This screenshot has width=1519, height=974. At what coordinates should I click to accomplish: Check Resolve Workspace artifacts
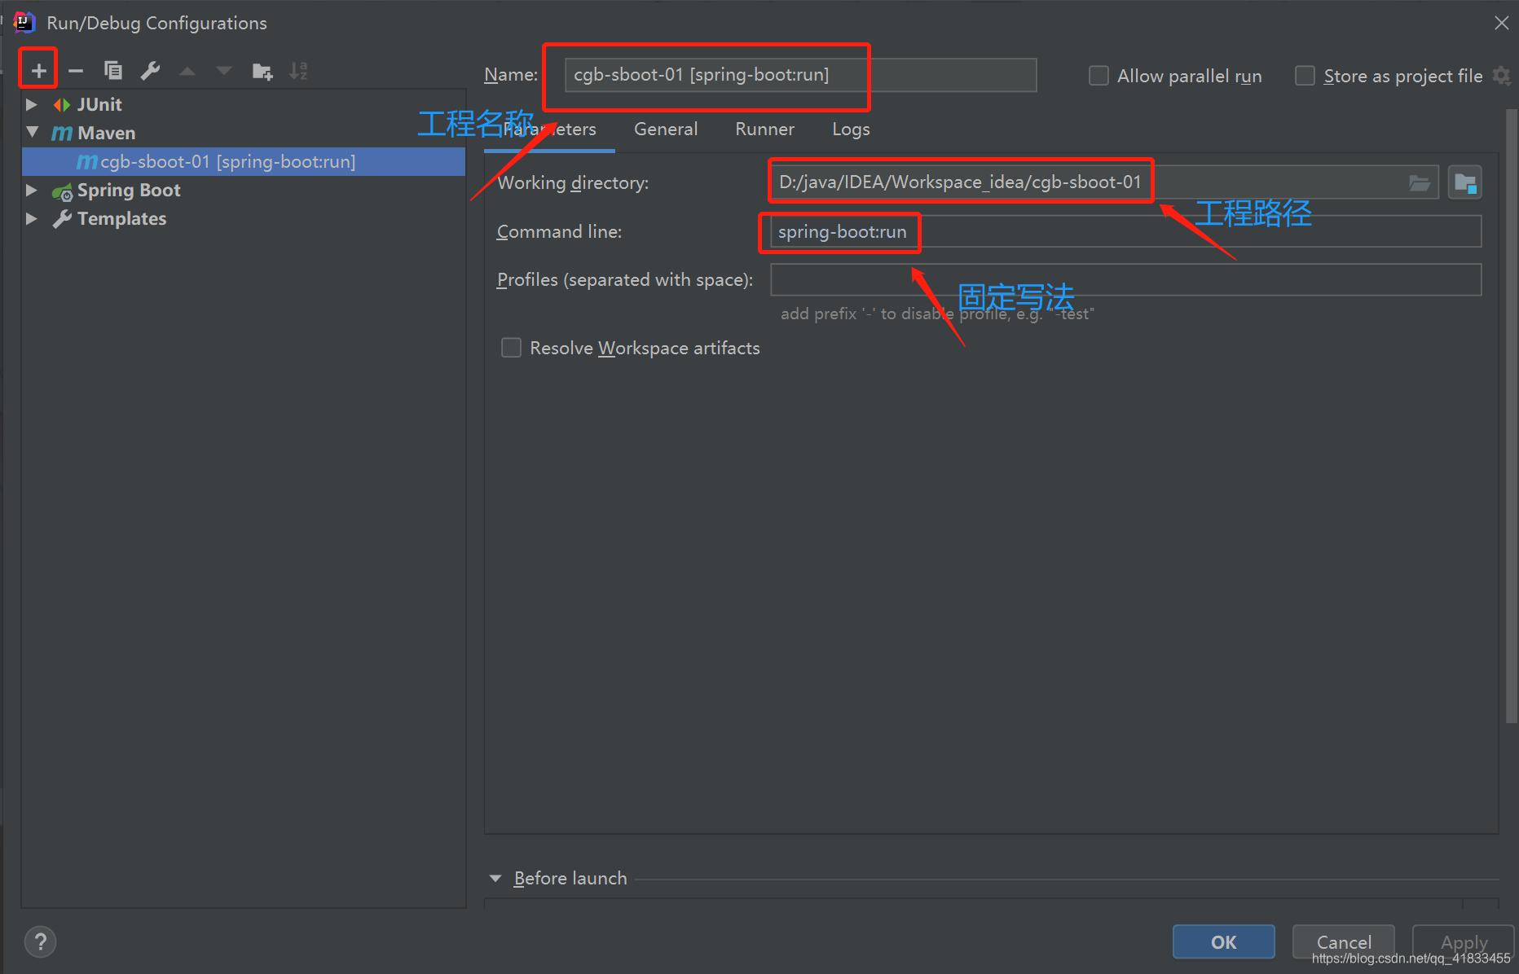[511, 348]
